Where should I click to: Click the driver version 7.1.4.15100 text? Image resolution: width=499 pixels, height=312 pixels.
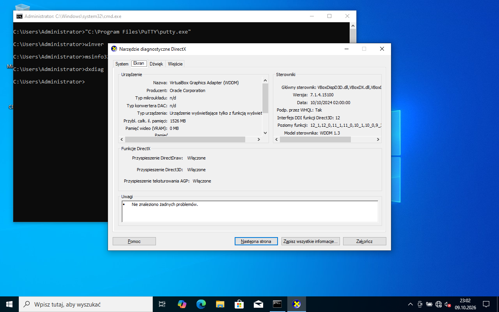click(322, 95)
